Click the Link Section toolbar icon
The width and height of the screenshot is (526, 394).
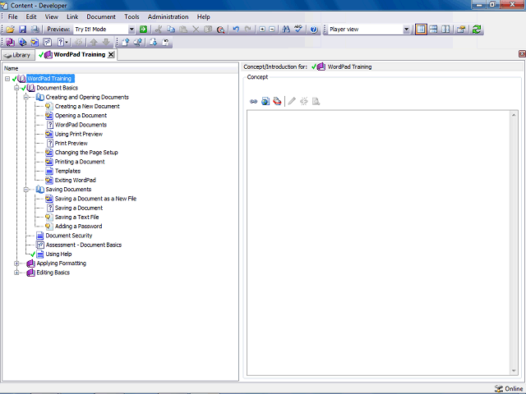pos(22,42)
